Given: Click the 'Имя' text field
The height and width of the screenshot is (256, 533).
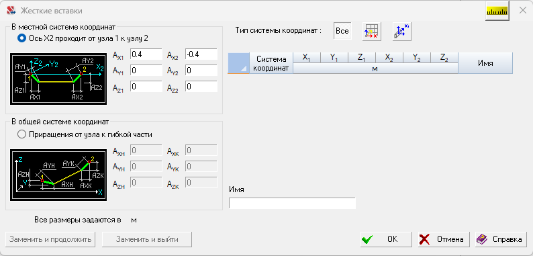Looking at the screenshot, I should (292, 203).
